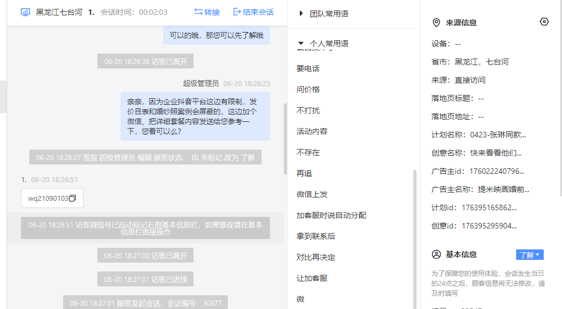
Task: Click the message 可以的哦，那您可以先了解哦
Action: [216, 35]
